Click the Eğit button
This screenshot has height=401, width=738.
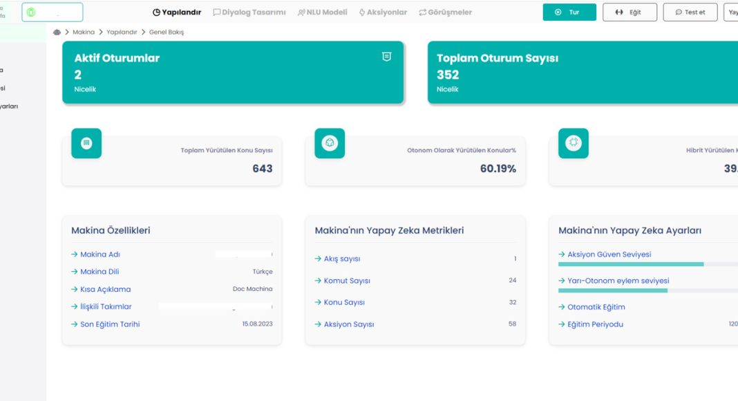[x=630, y=12]
